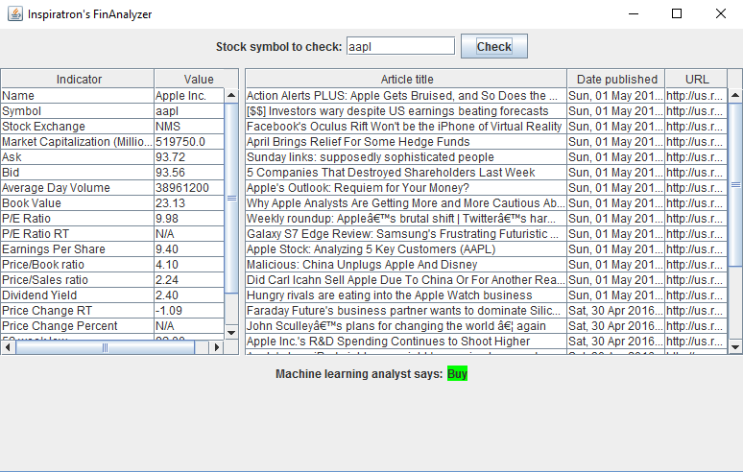Select the Article title column header
This screenshot has width=743, height=472.
[x=407, y=79]
